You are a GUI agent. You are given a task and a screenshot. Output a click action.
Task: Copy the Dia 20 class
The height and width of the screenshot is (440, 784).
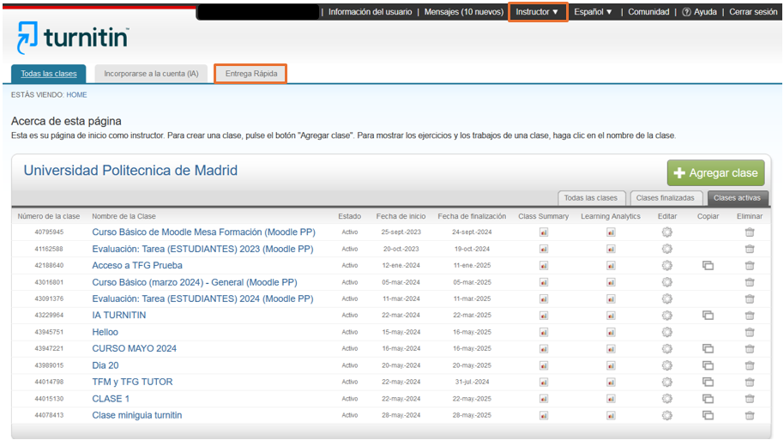[708, 365]
